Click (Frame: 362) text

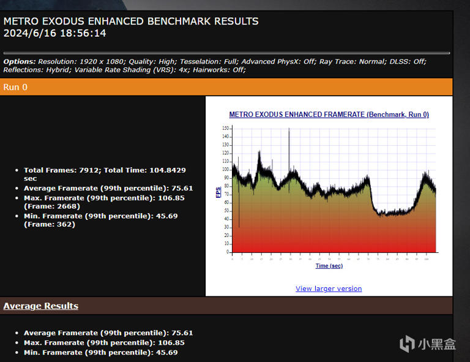pyautogui.click(x=50, y=224)
